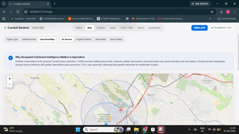Open tab search dropdown arrow
This screenshot has height=134, width=239.
(x=4, y=4)
